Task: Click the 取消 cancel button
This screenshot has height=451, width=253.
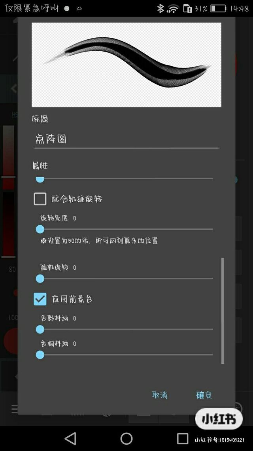Action: pyautogui.click(x=160, y=395)
